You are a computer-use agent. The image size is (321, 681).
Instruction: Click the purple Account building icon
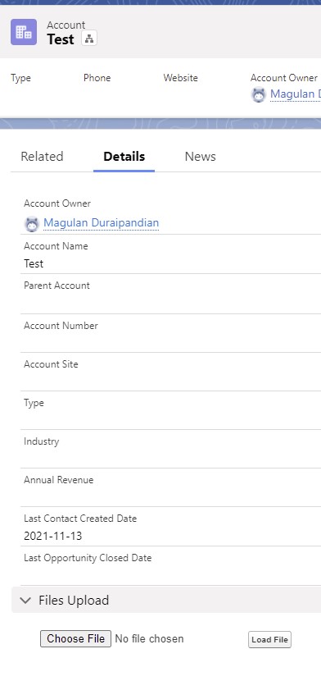pos(24,32)
